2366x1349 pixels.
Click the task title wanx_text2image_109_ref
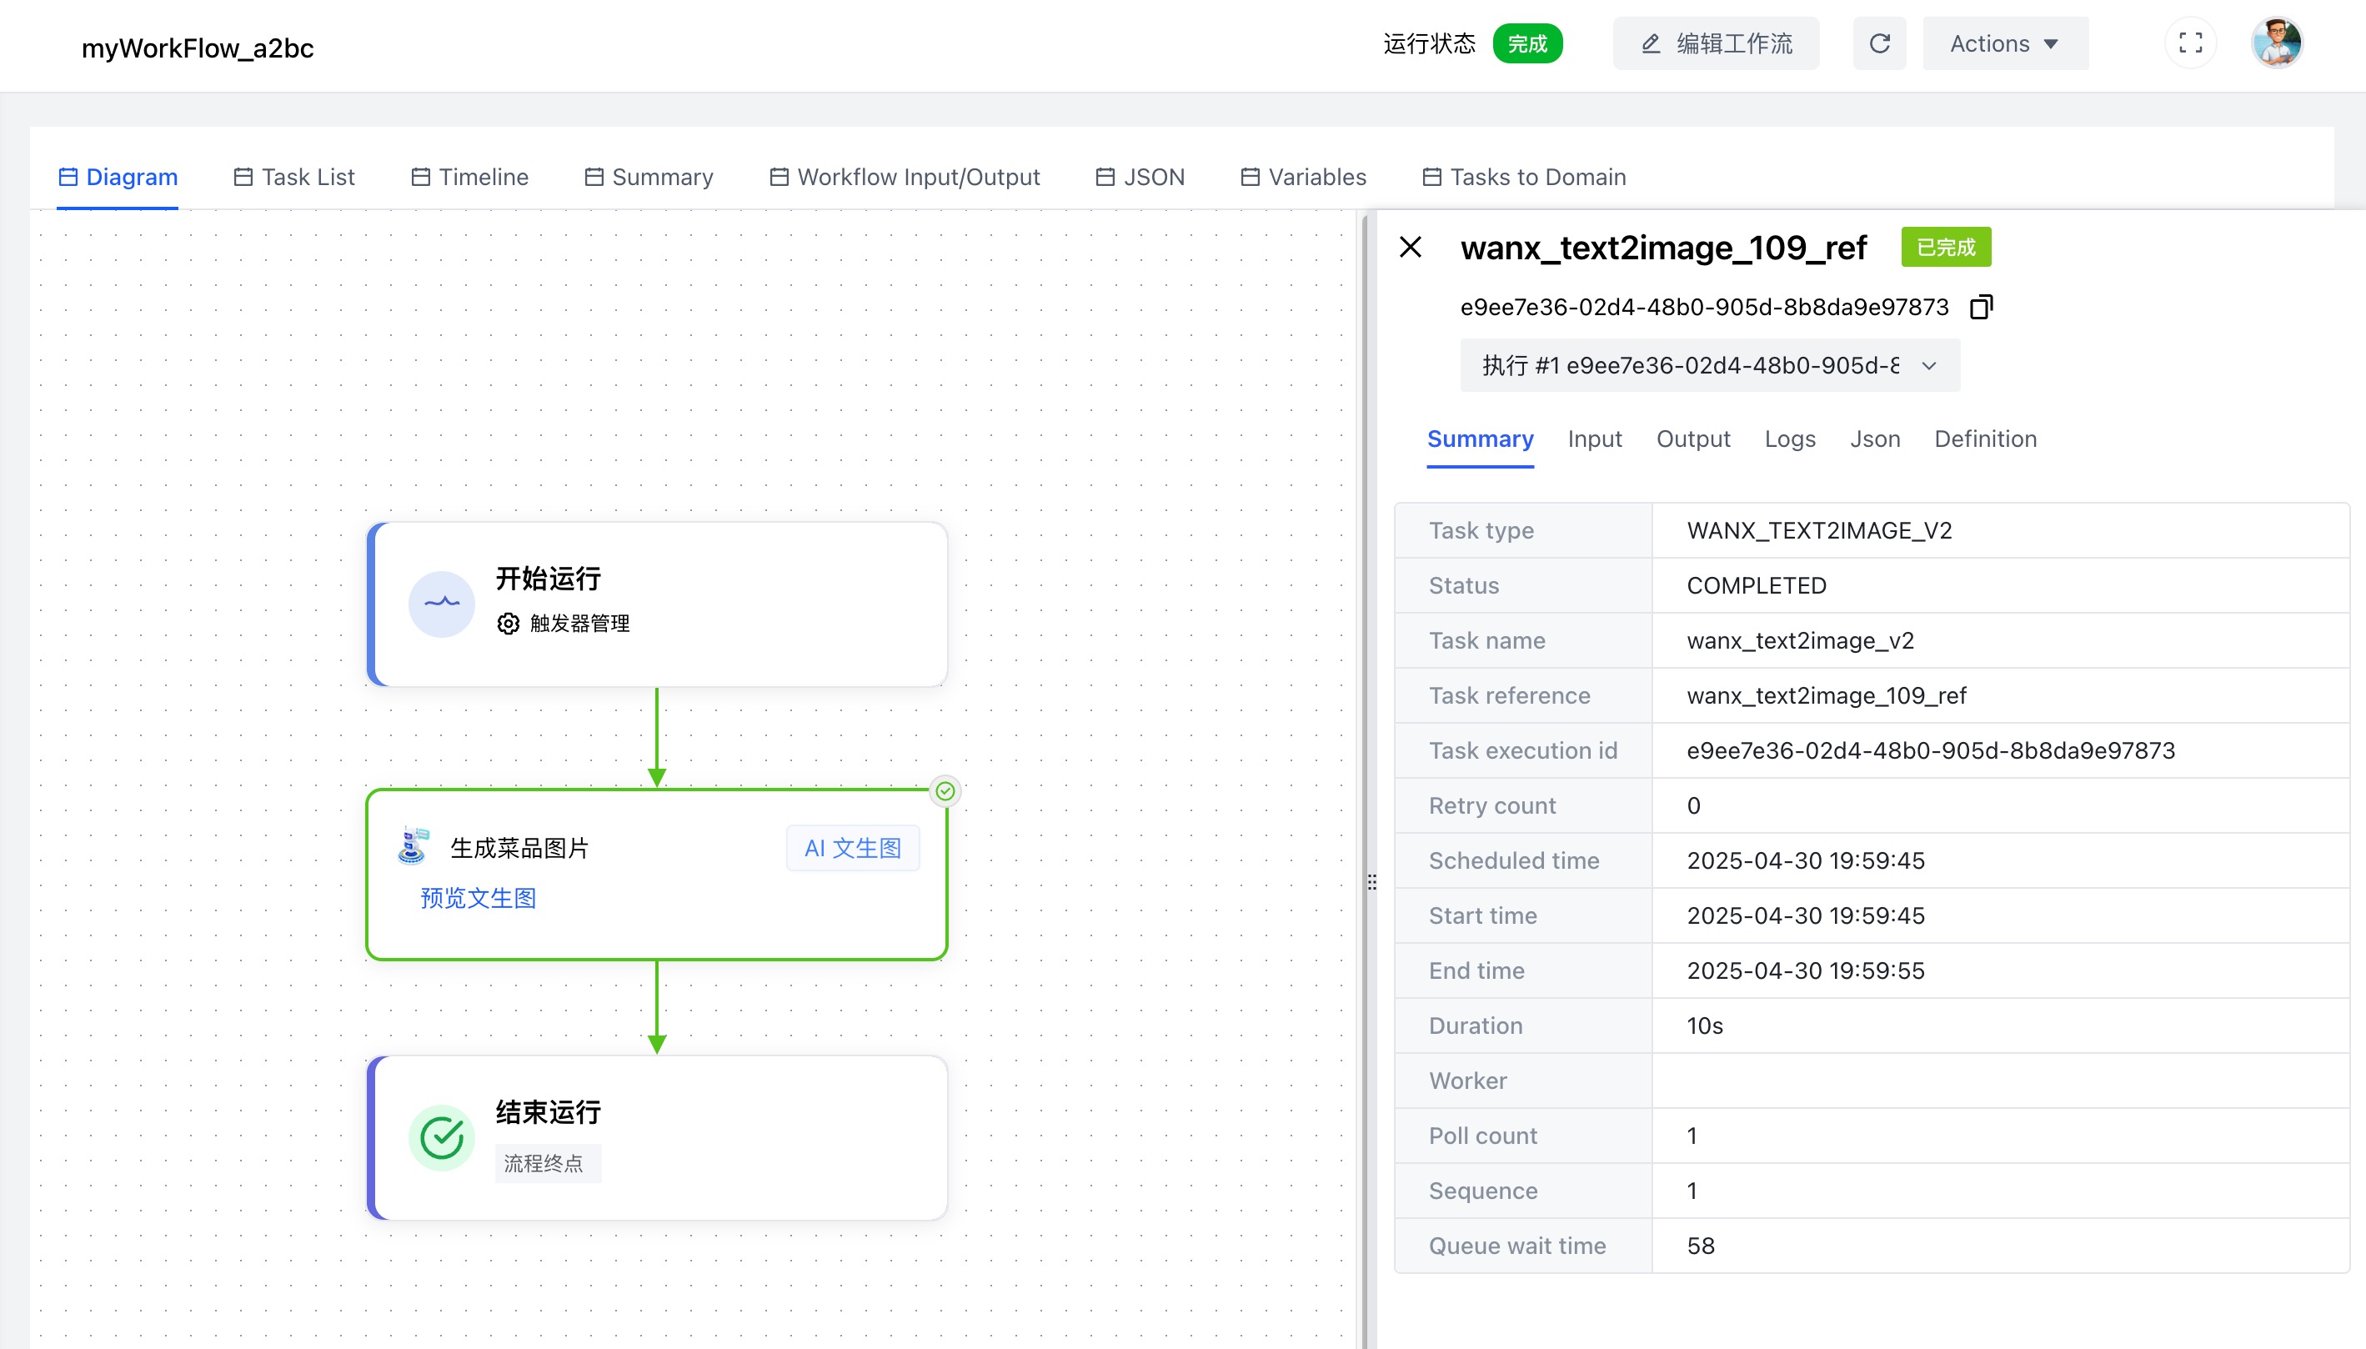tap(1664, 248)
